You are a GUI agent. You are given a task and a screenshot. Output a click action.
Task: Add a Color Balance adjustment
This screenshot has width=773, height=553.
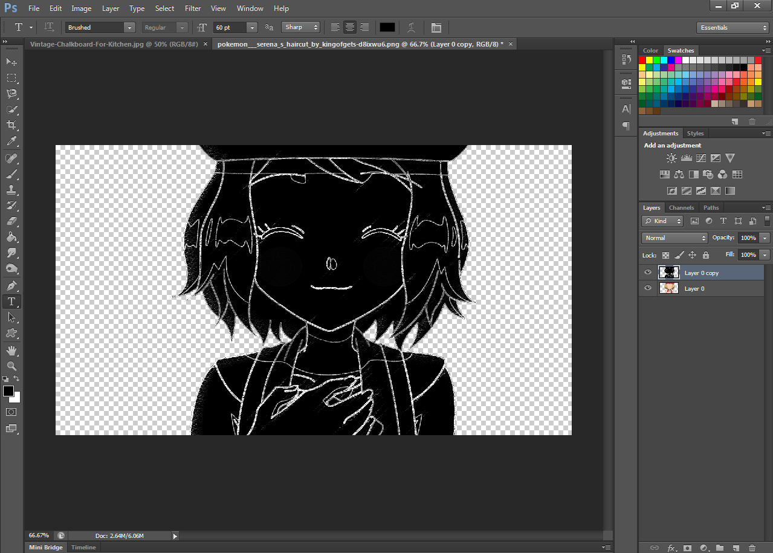tap(679, 175)
